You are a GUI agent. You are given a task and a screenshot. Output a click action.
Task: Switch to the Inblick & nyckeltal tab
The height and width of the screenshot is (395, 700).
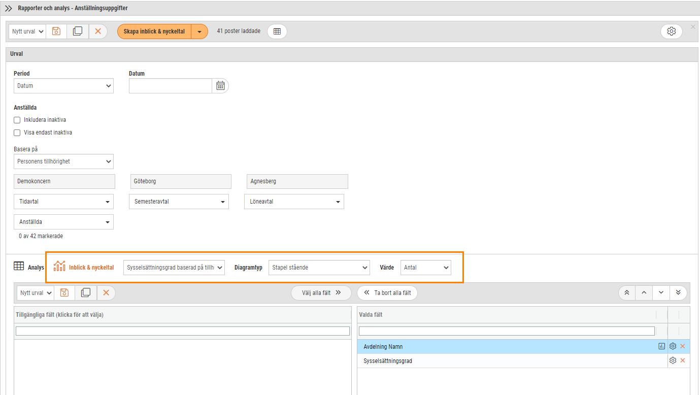[84, 267]
